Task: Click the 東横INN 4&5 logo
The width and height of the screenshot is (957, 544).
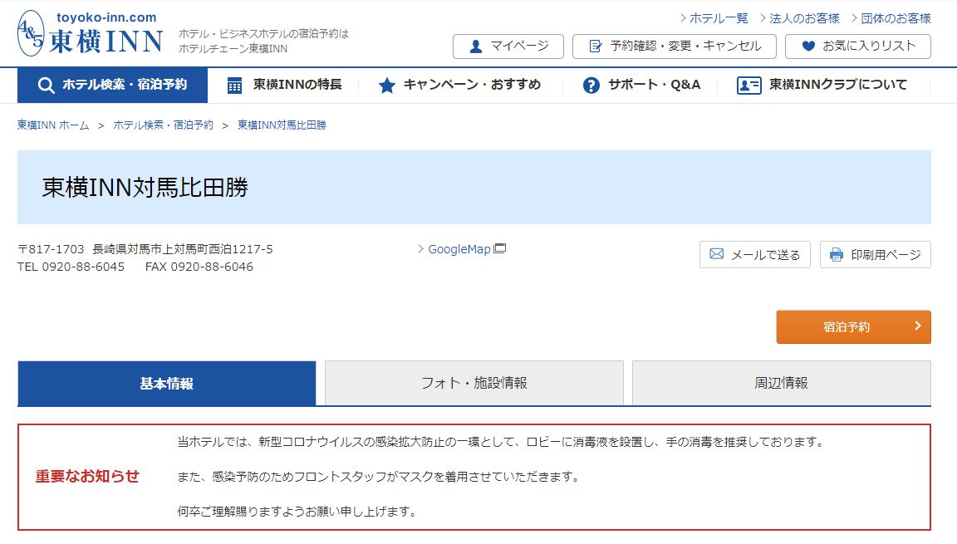Action: 91,33
